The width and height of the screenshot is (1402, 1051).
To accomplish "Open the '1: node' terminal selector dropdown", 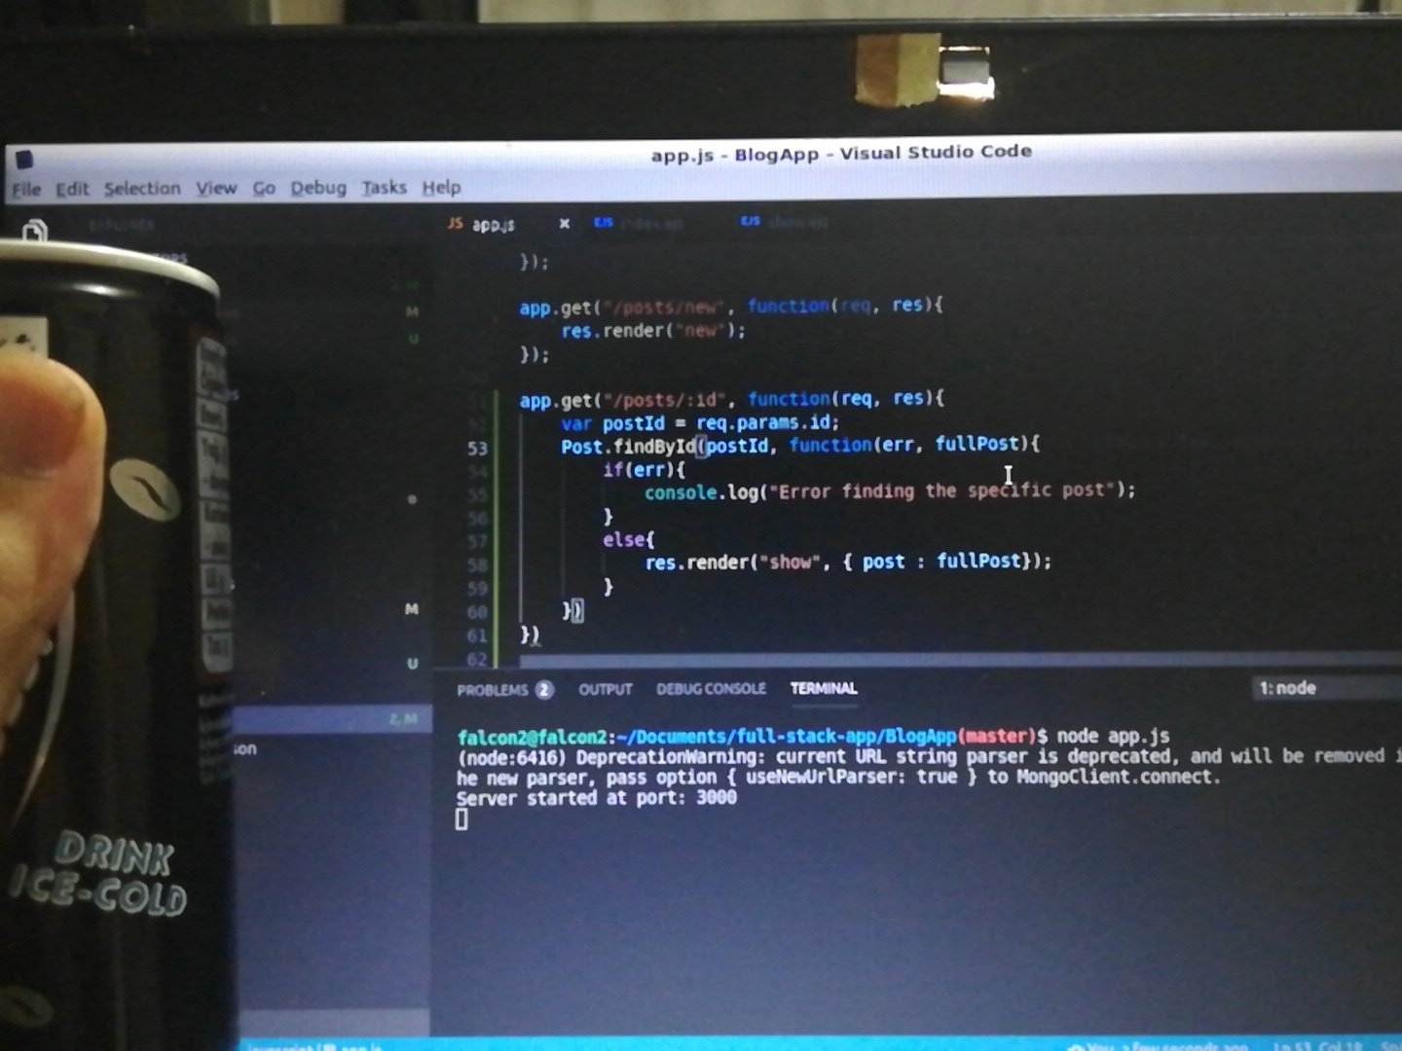I will pyautogui.click(x=1328, y=688).
